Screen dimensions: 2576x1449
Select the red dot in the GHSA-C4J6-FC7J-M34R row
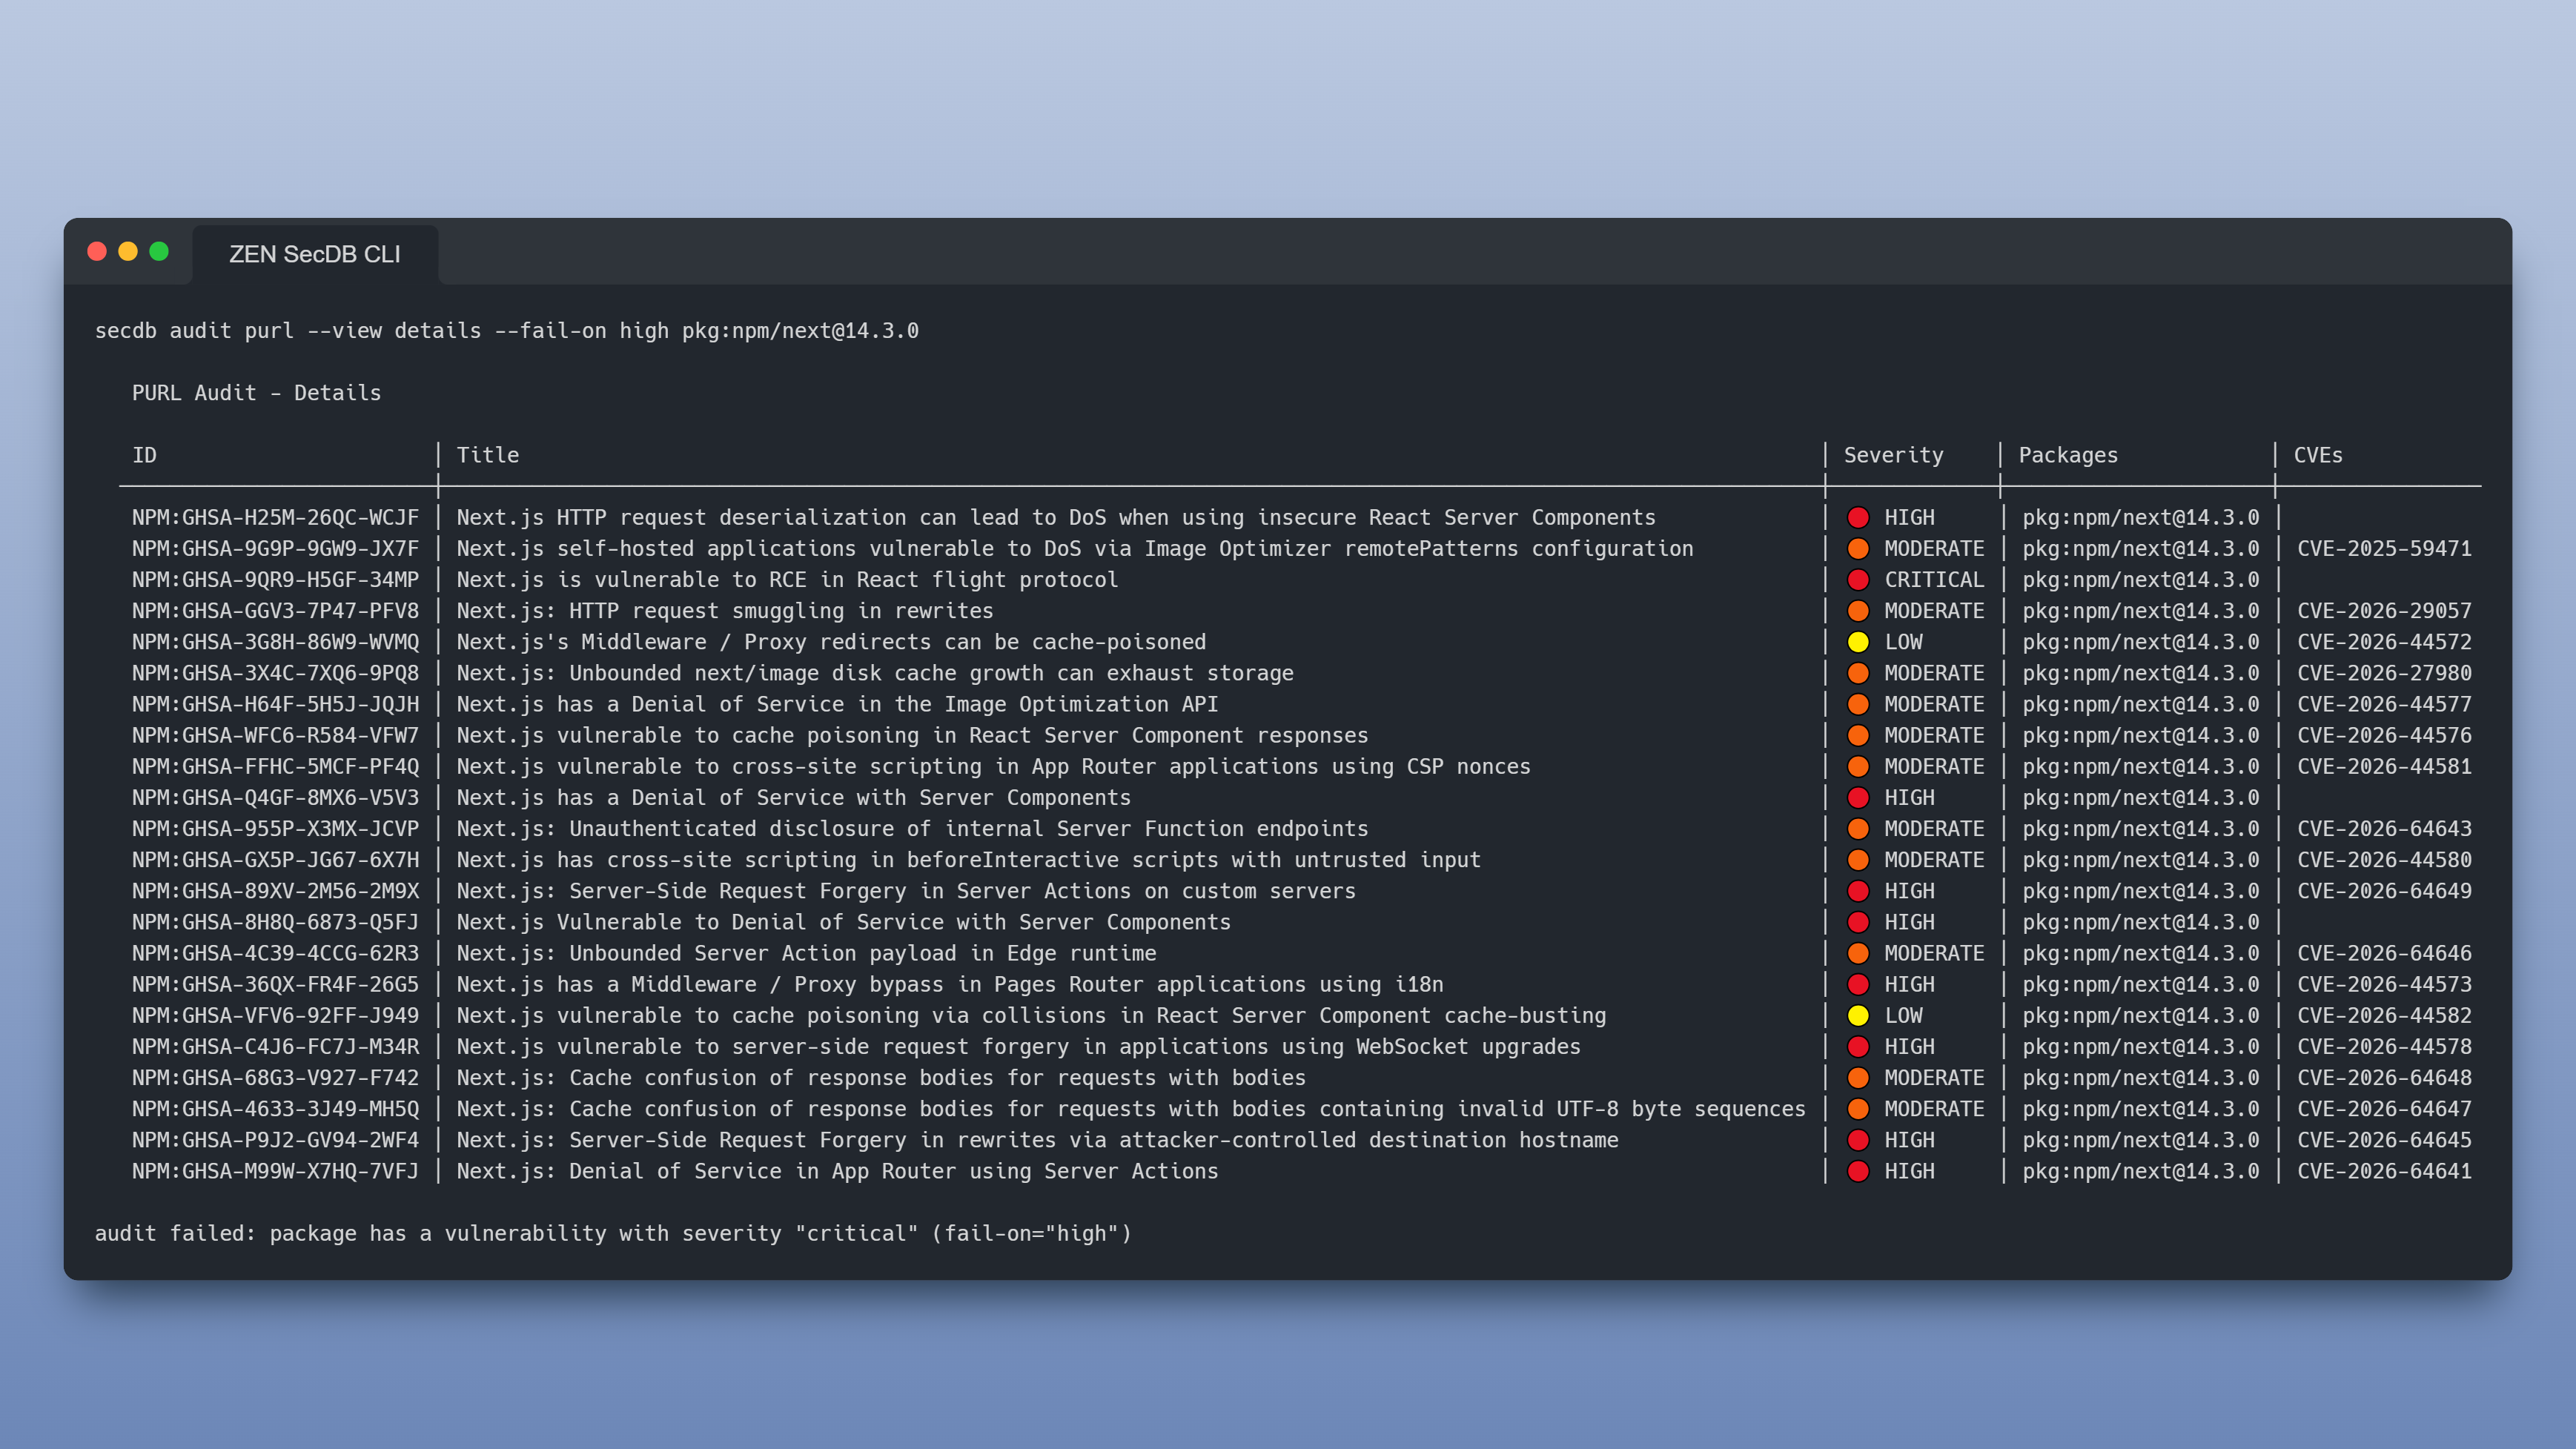1858,1046
